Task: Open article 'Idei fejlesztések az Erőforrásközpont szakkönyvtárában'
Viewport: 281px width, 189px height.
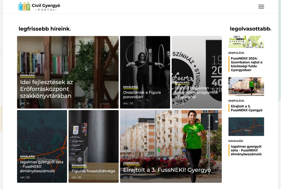Action: pyautogui.click(x=47, y=89)
